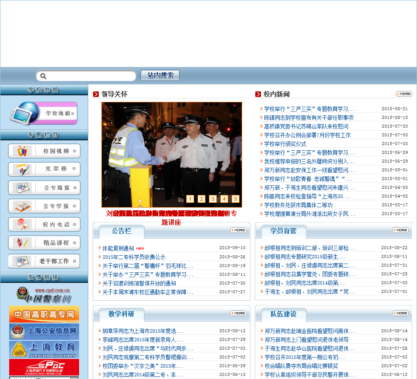
Task: Open 李峰同志出席2015年度新录用人 article
Action: [x=142, y=340]
